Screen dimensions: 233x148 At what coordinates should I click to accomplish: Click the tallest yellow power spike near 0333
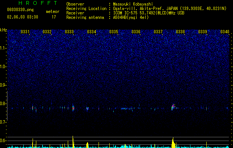[73, 142]
